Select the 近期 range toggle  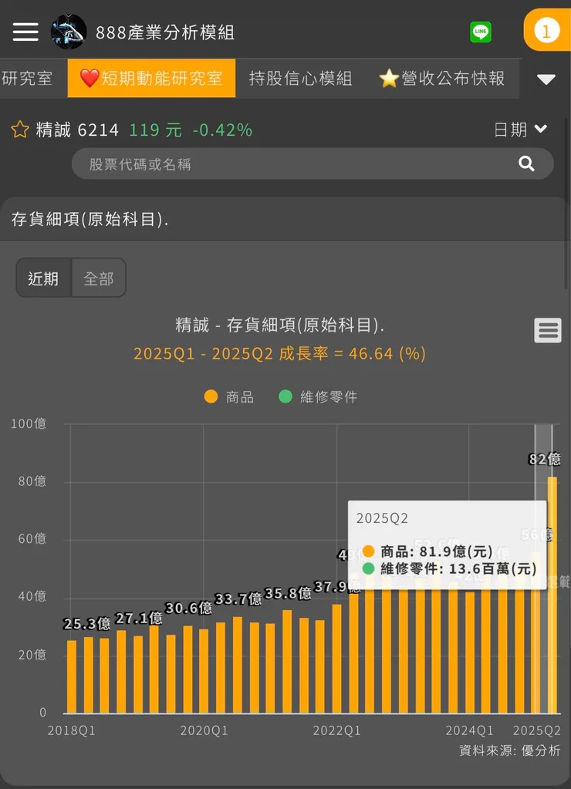coord(43,278)
